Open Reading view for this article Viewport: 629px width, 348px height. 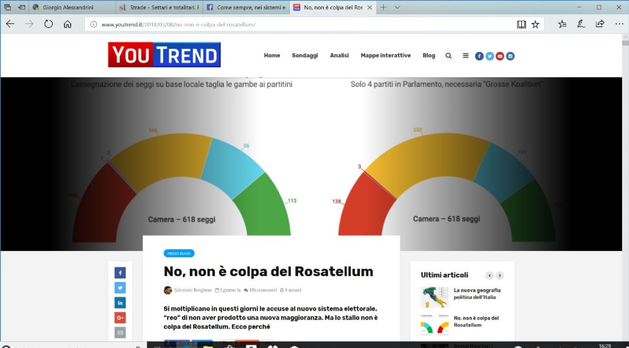521,24
